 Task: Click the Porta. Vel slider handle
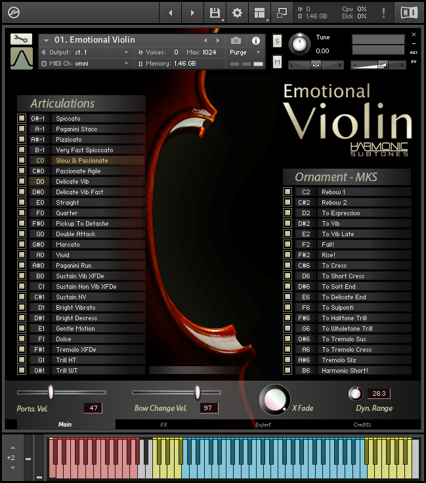click(x=51, y=392)
